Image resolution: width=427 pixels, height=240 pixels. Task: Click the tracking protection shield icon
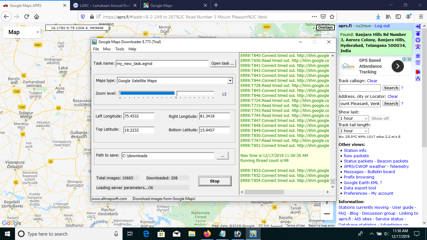tap(83, 17)
